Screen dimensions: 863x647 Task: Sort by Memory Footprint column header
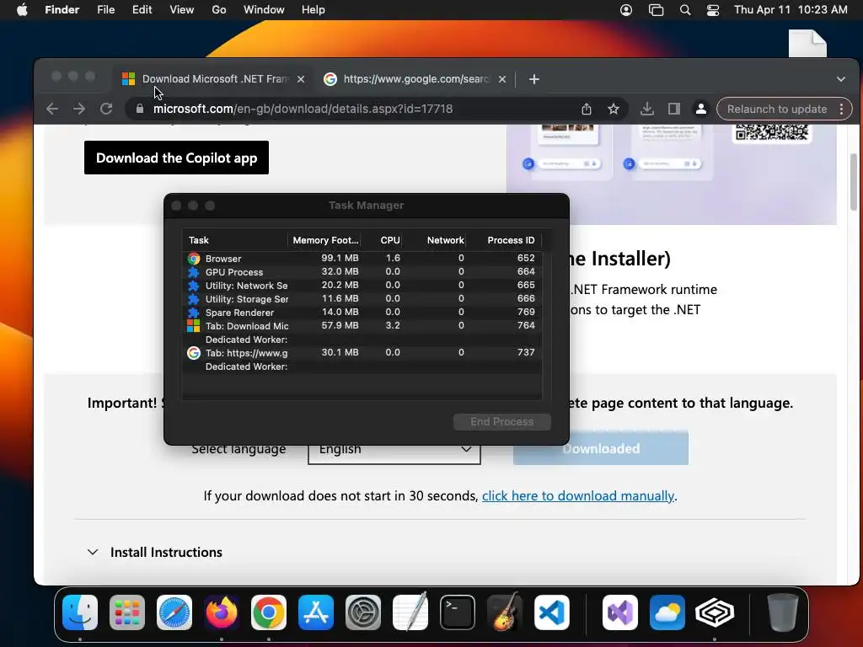click(x=325, y=240)
